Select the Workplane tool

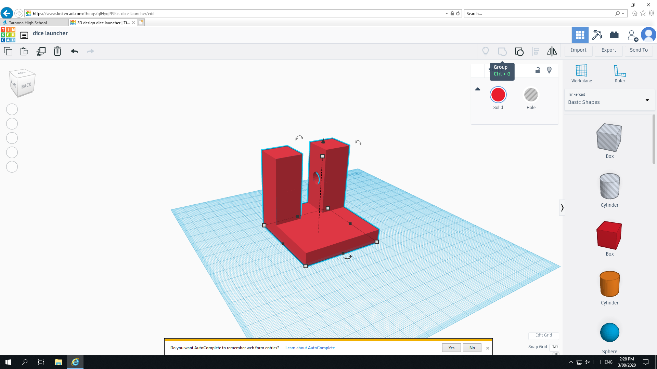click(x=581, y=73)
